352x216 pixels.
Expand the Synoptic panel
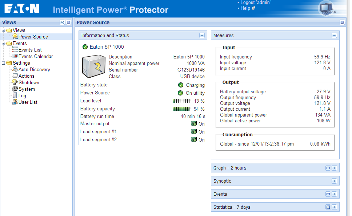click(334, 181)
